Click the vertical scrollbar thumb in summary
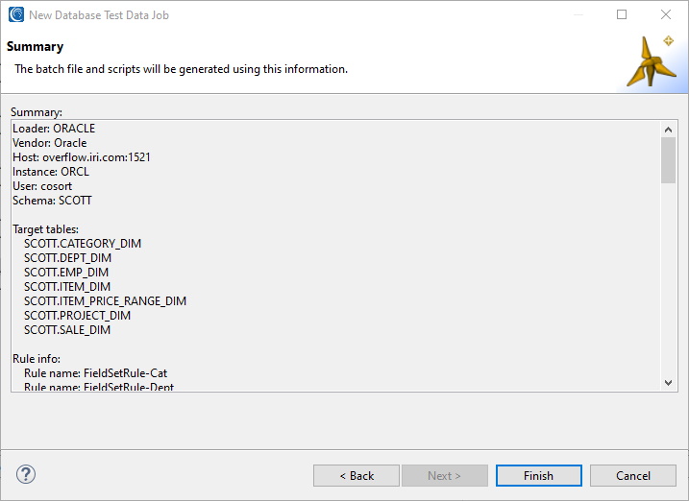Viewport: 689px width, 501px height. [669, 160]
